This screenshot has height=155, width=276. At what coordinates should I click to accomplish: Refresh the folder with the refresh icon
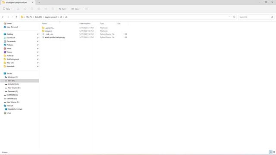tap(234, 17)
